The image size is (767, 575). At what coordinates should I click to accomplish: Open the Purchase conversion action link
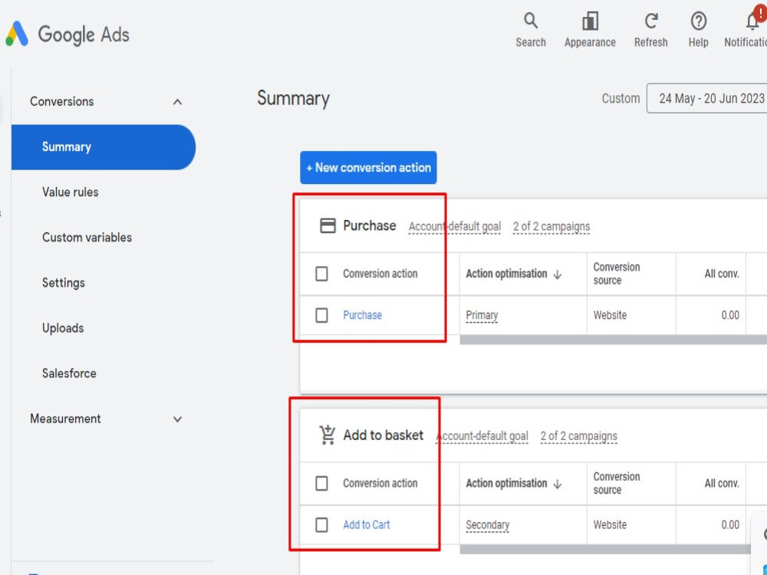click(x=363, y=315)
